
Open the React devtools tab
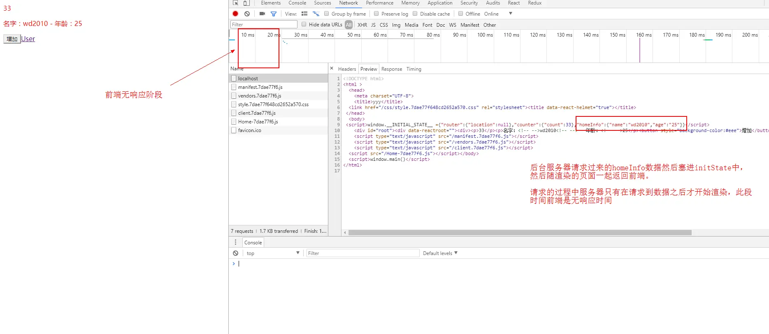click(x=514, y=3)
